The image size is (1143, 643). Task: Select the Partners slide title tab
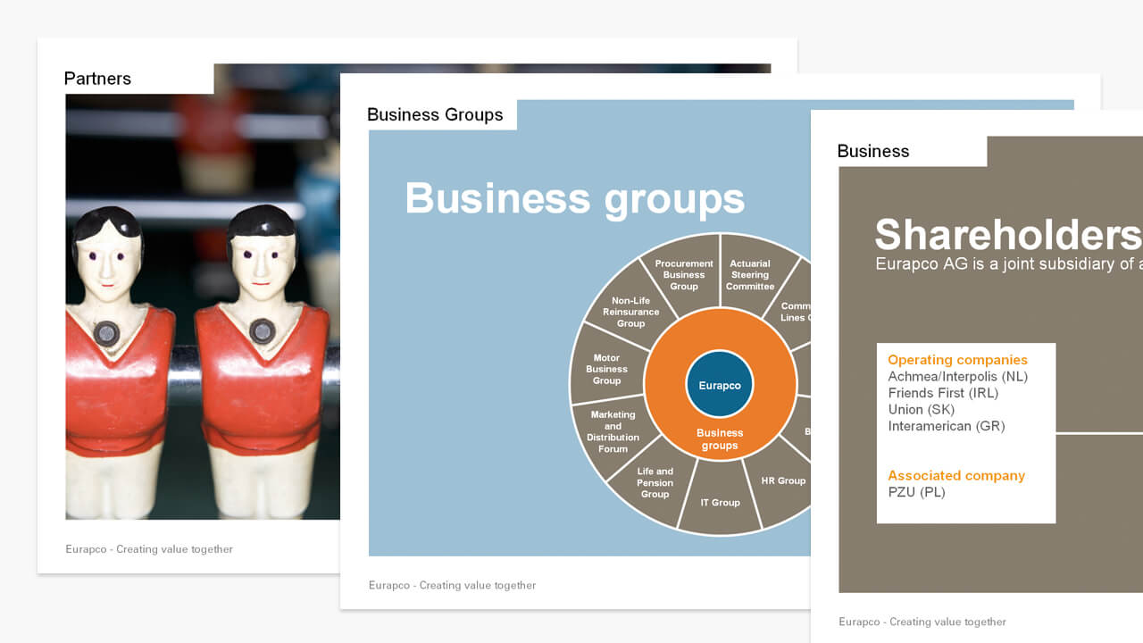pyautogui.click(x=97, y=79)
